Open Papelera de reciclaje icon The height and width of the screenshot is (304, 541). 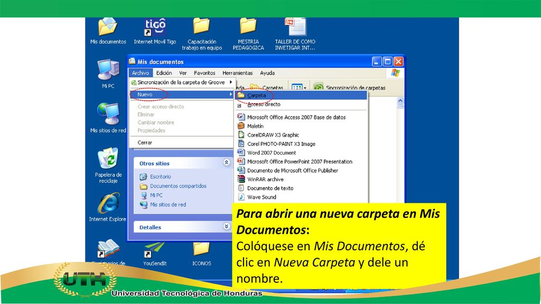pos(108,165)
